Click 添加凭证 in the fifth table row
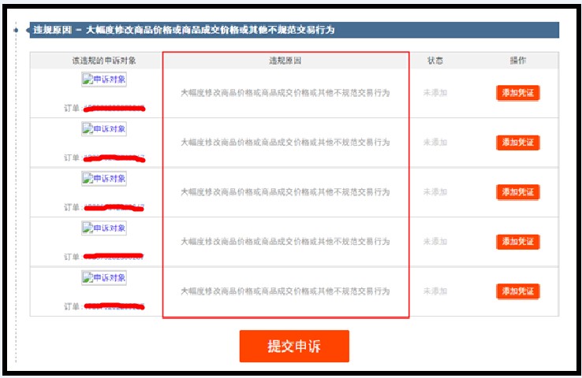The height and width of the screenshot is (378, 582). tap(518, 291)
